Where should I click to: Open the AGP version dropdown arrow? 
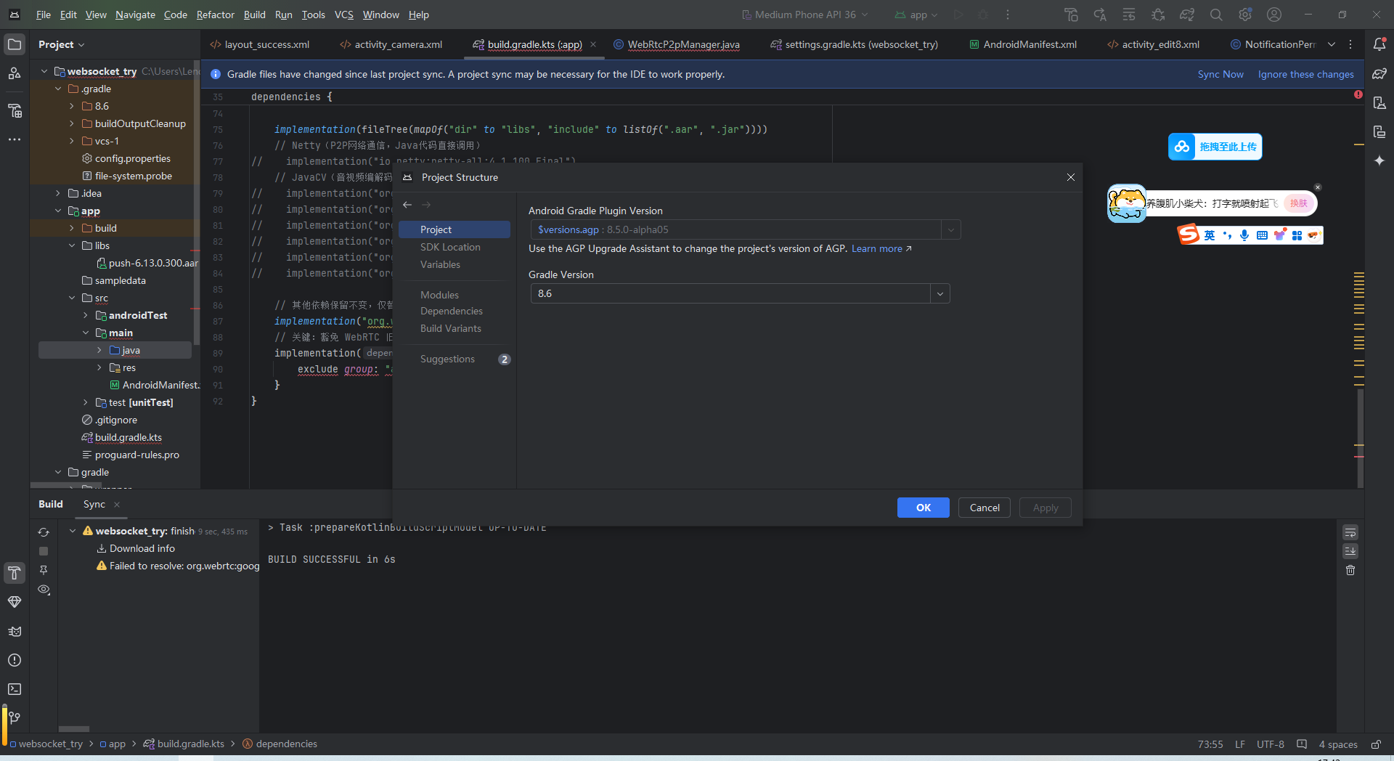pos(951,229)
